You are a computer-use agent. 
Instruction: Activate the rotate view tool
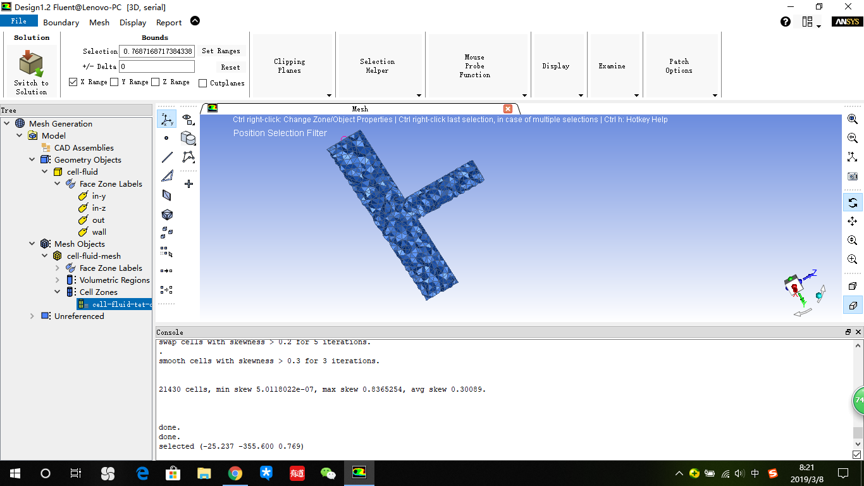pos(853,202)
